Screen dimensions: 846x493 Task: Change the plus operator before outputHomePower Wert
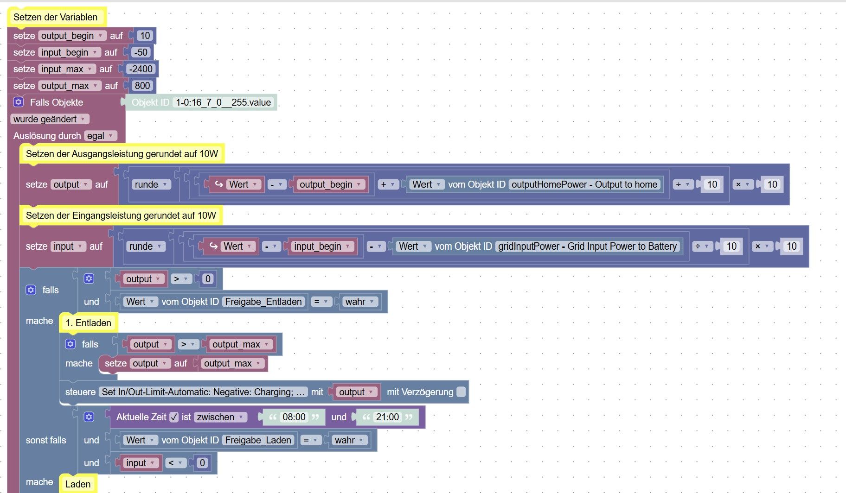[x=387, y=184]
